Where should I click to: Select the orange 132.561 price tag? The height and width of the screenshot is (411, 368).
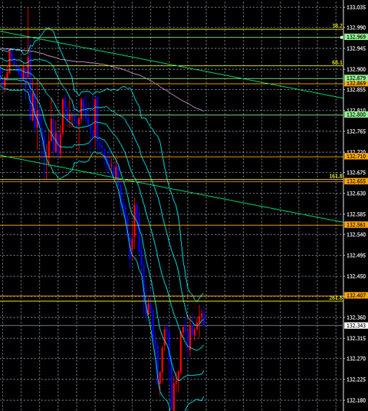[x=356, y=224]
